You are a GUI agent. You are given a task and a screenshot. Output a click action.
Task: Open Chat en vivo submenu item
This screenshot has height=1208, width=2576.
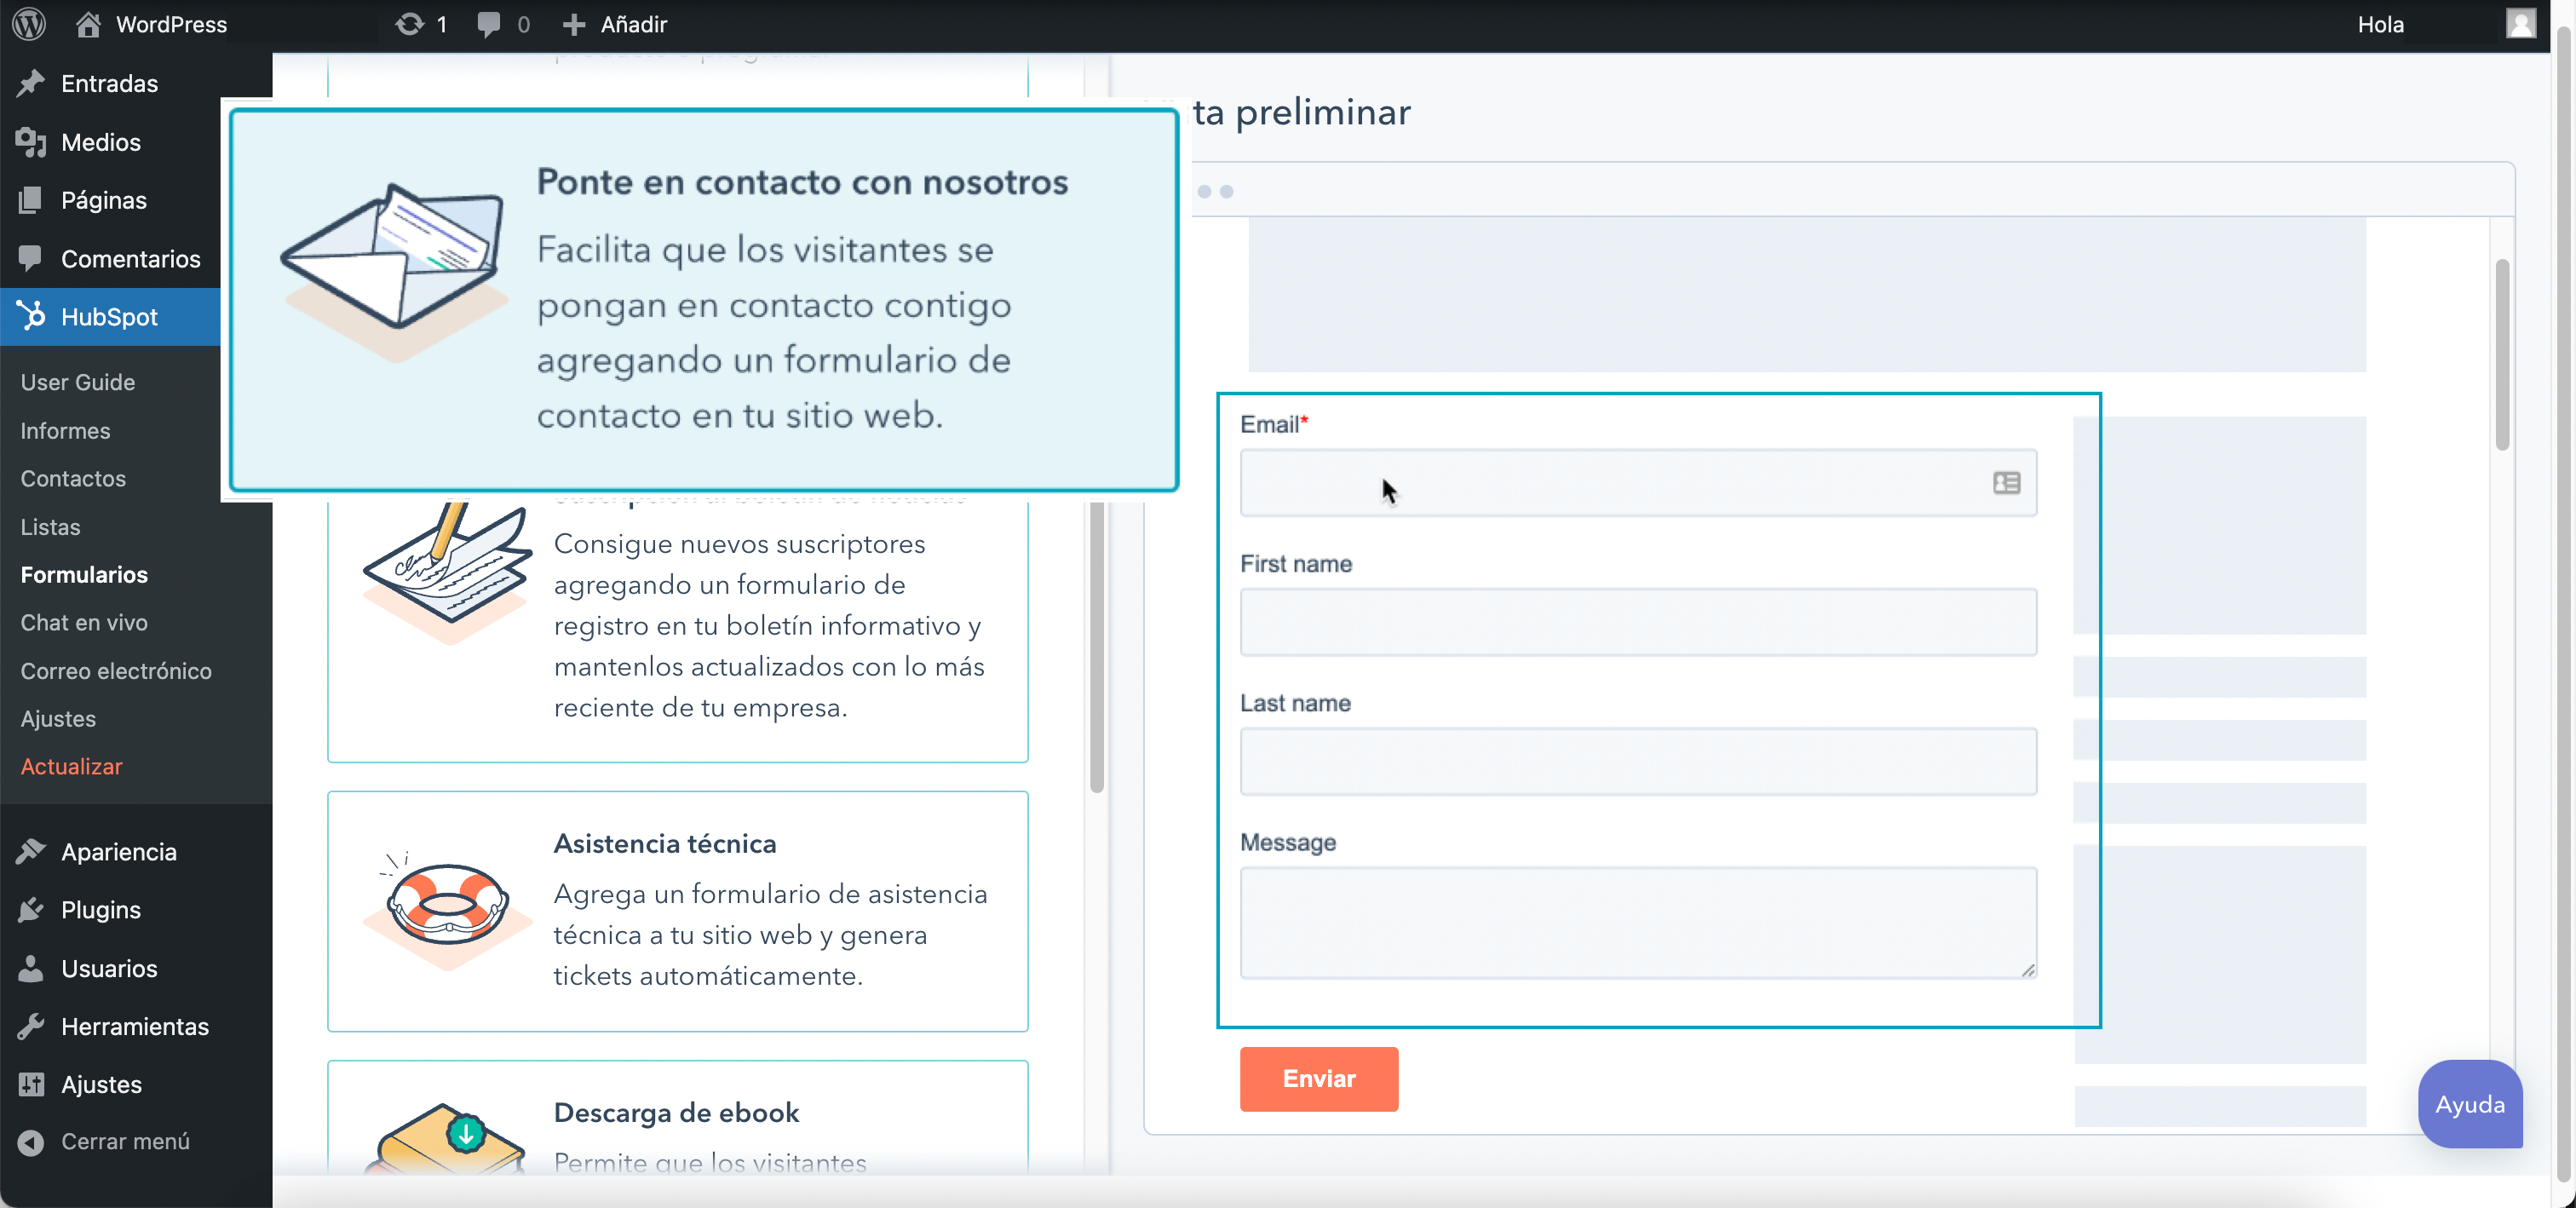point(84,622)
